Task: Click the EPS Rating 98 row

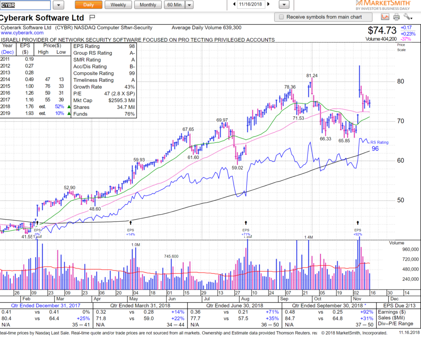Action: (x=104, y=46)
